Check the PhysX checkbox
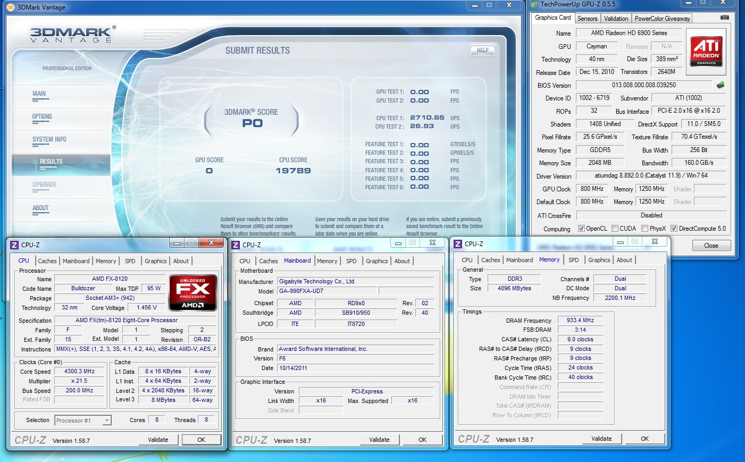The image size is (745, 462). pyautogui.click(x=644, y=229)
